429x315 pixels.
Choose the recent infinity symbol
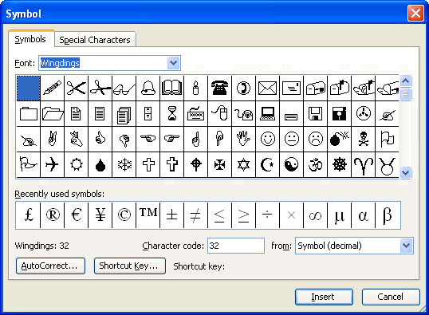tap(316, 215)
